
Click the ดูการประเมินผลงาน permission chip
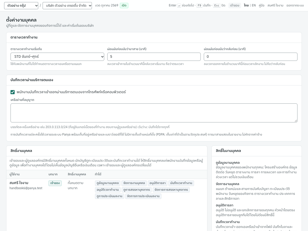[x=110, y=196]
